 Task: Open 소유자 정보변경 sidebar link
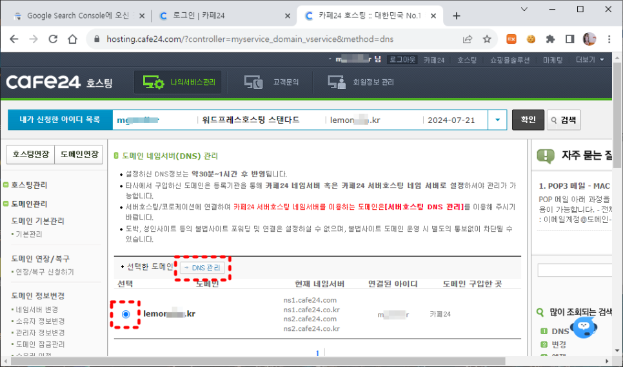40,321
